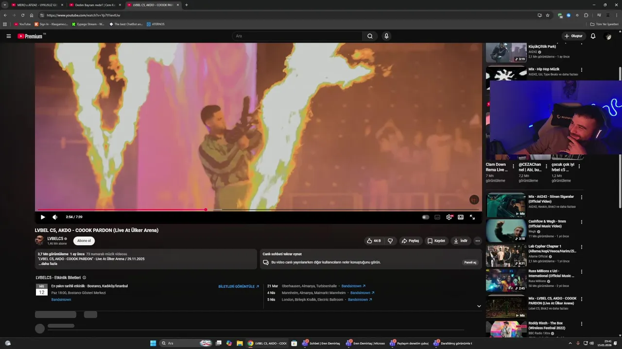Image resolution: width=622 pixels, height=349 pixels.
Task: Open Chrome extensions puzzle icon
Action: tap(586, 15)
